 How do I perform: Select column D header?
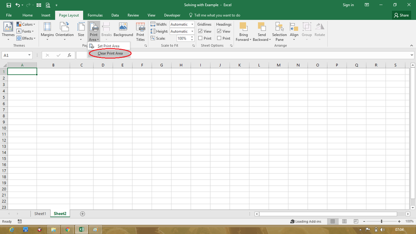tap(103, 65)
